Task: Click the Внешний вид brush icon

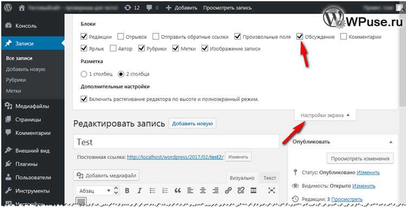Action: (x=9, y=150)
